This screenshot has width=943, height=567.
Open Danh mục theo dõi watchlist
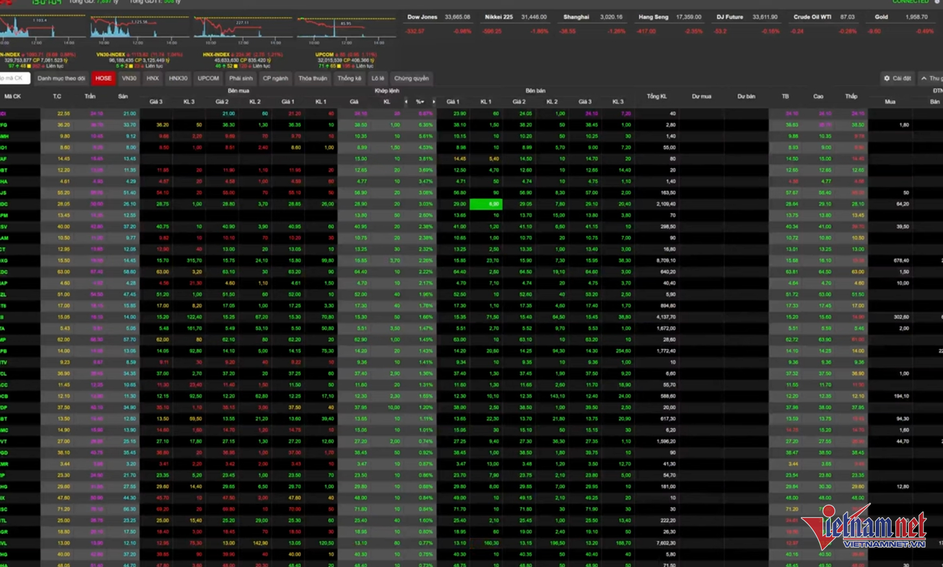click(x=61, y=78)
